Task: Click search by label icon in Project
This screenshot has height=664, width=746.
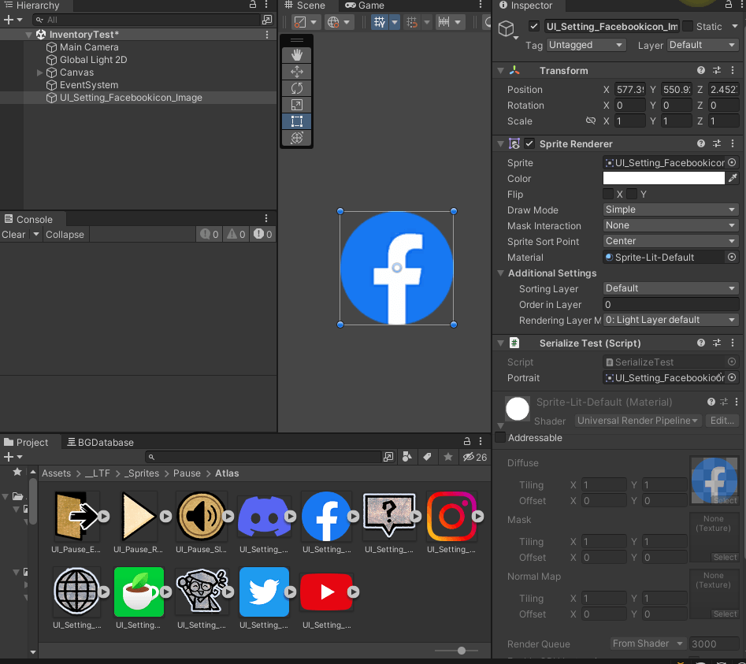Action: pyautogui.click(x=427, y=457)
